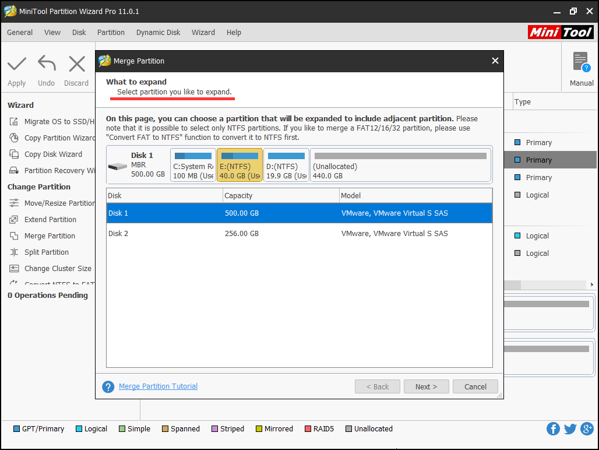This screenshot has height=450, width=599.
Task: Click the Change Cluster Size icon
Action: pos(14,269)
